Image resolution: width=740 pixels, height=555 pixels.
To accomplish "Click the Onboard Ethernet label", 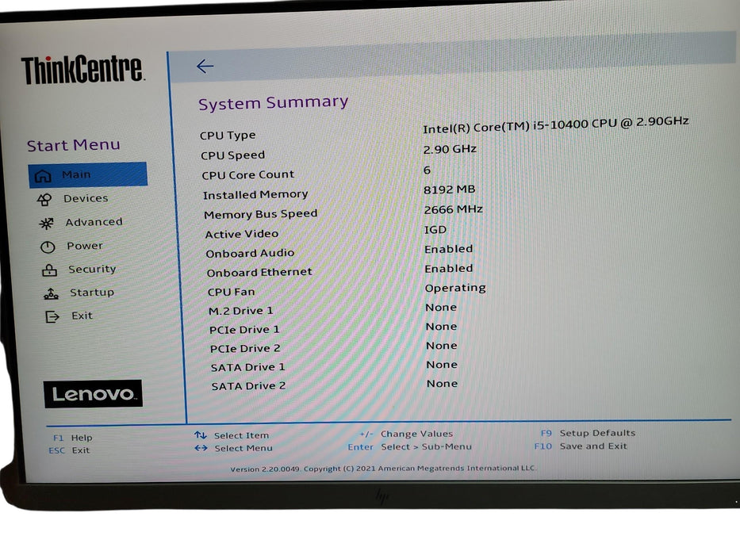I will pyautogui.click(x=259, y=272).
